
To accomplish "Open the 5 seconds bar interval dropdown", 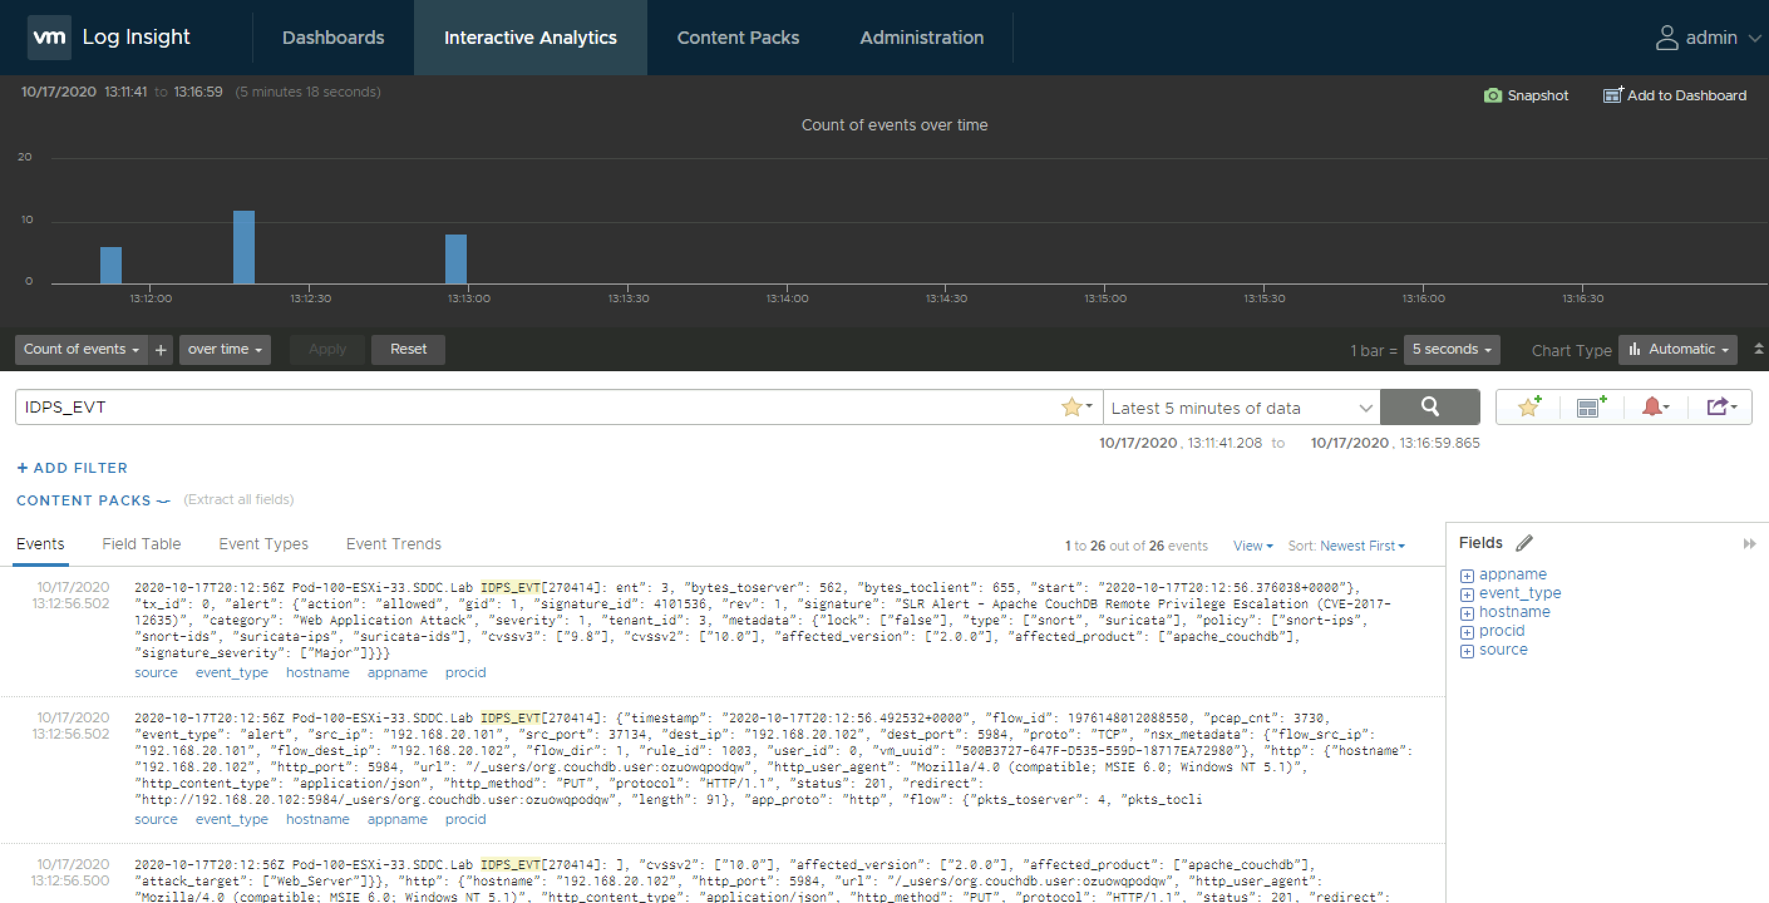I will tap(1451, 349).
